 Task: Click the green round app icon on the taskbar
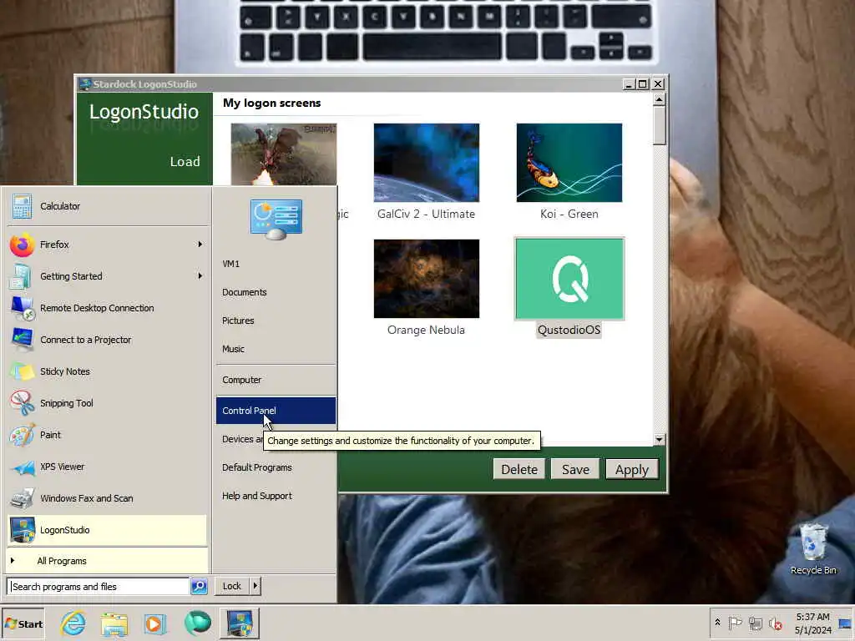(197, 623)
